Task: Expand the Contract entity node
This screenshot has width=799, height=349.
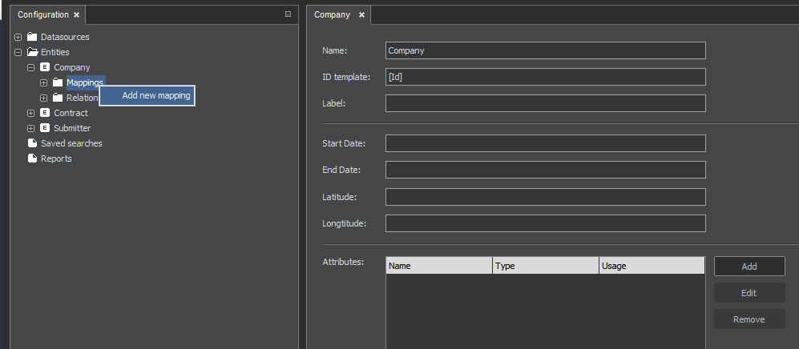Action: tap(31, 113)
